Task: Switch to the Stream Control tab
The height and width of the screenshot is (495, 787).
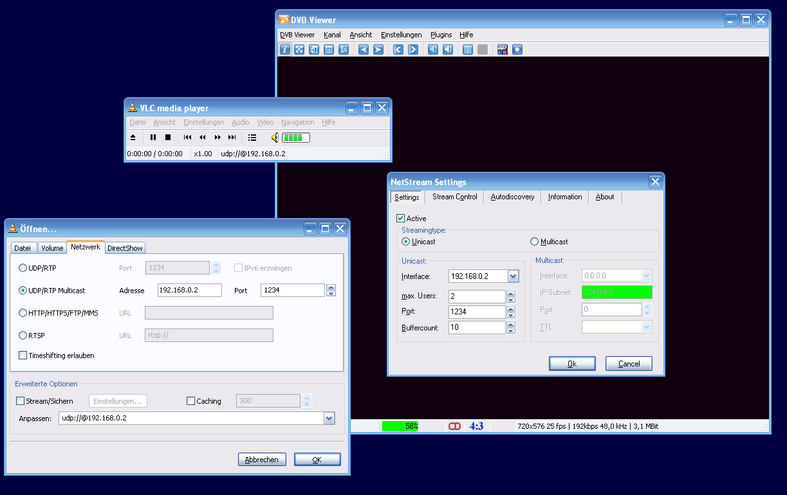Action: pos(454,197)
